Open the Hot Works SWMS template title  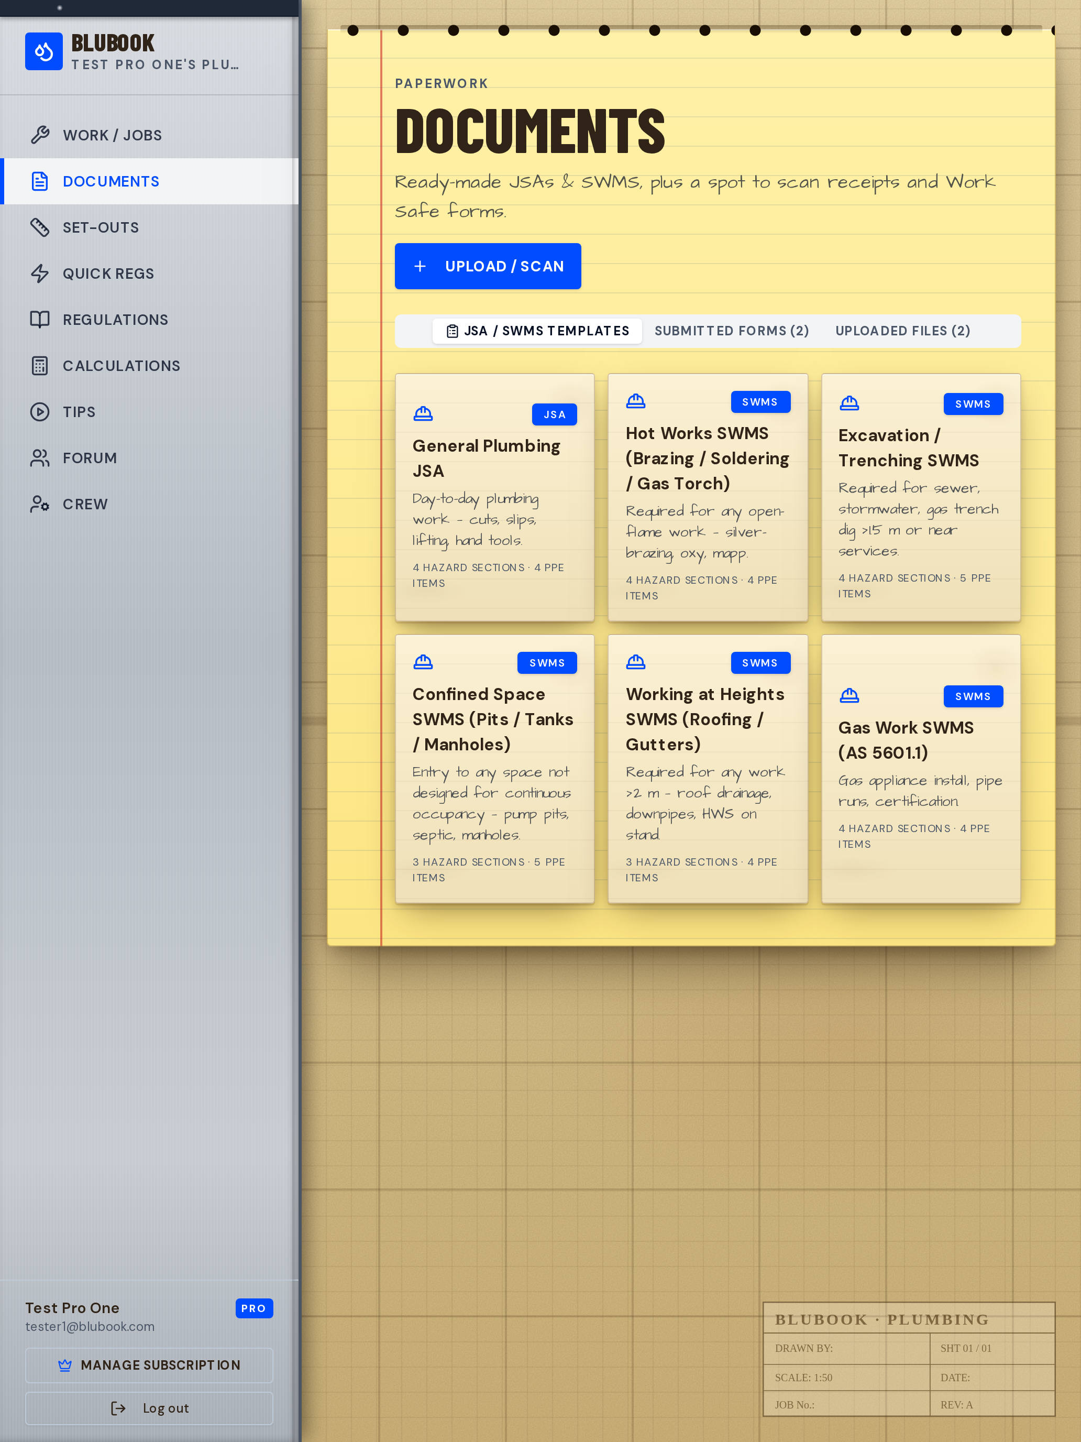[x=707, y=458]
